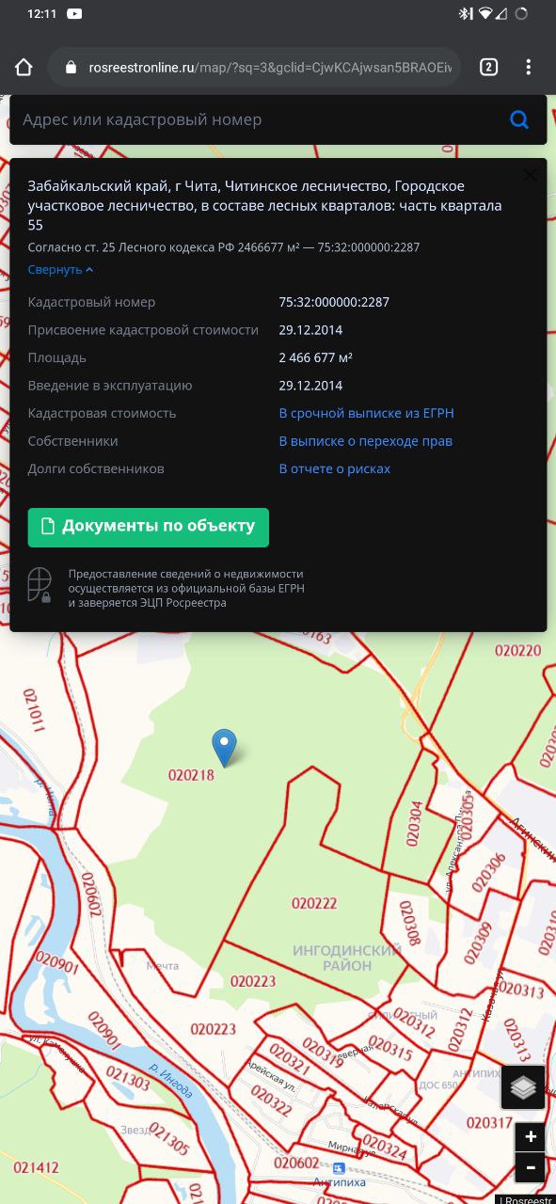Tap the EGRN document-lock info icon
Screen dimensions: 556x1204
pos(39,585)
